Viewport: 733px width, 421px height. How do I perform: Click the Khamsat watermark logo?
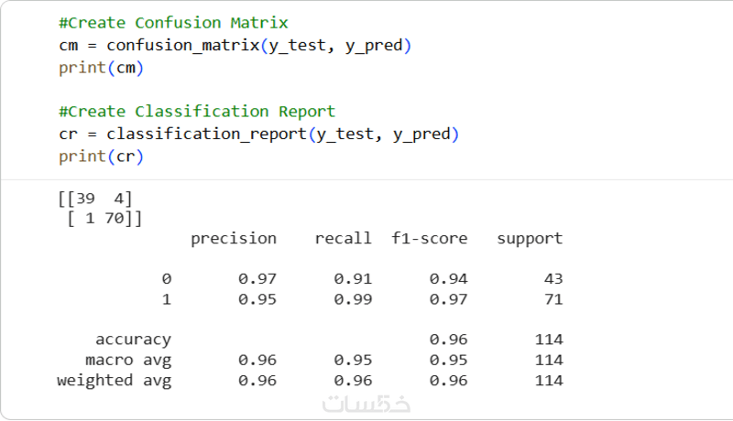(367, 403)
